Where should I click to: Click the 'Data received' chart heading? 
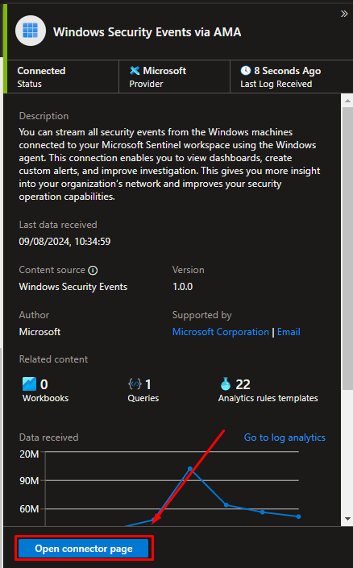point(48,437)
